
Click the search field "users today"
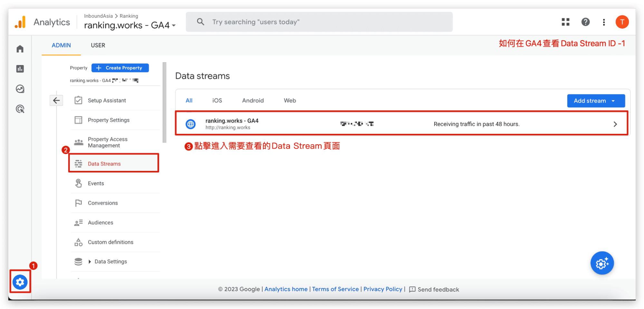click(x=319, y=22)
